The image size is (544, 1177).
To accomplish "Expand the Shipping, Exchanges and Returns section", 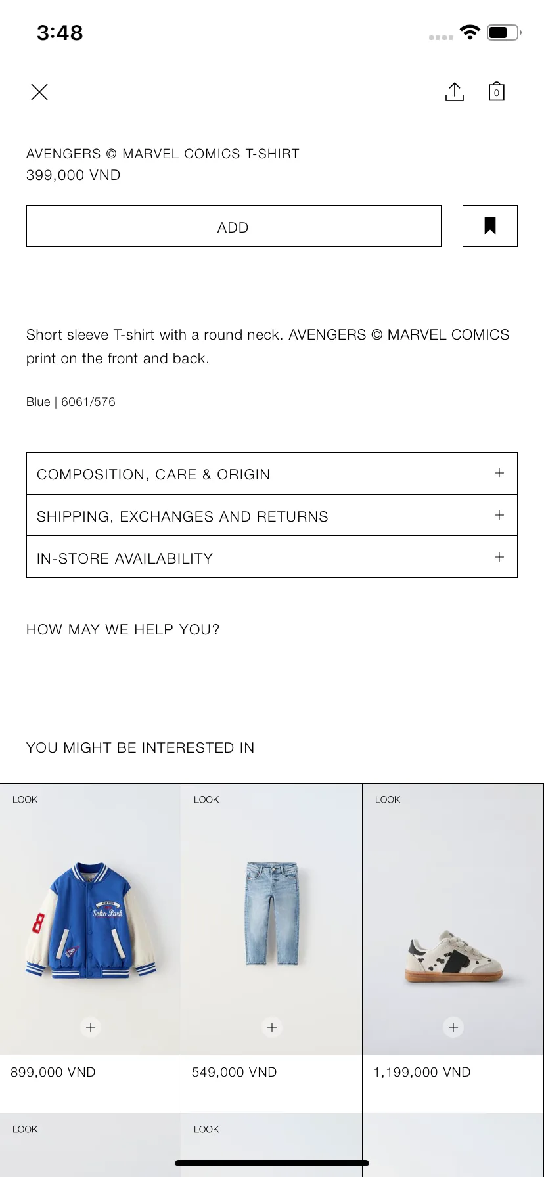I will click(272, 516).
